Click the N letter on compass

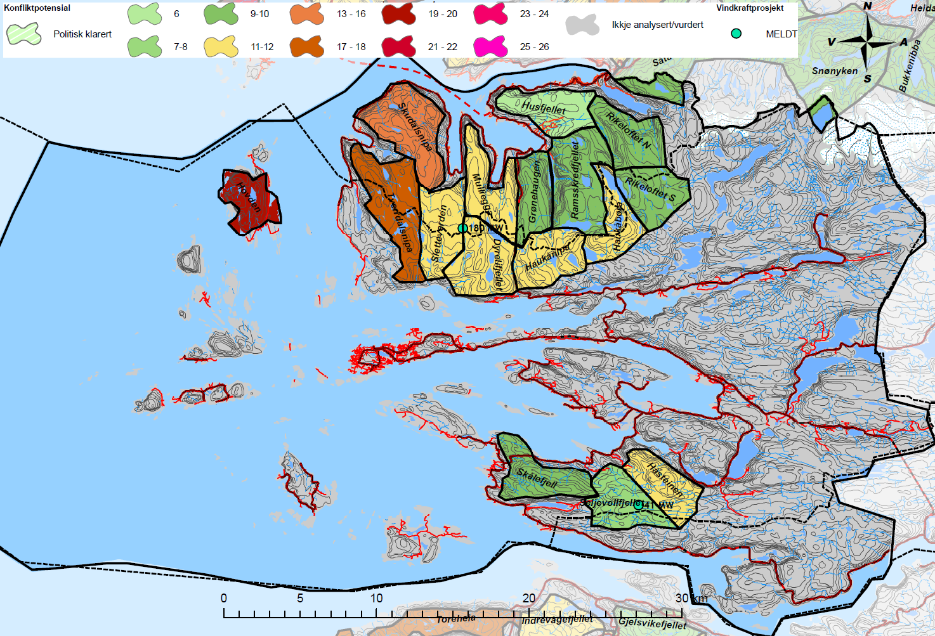(868, 6)
